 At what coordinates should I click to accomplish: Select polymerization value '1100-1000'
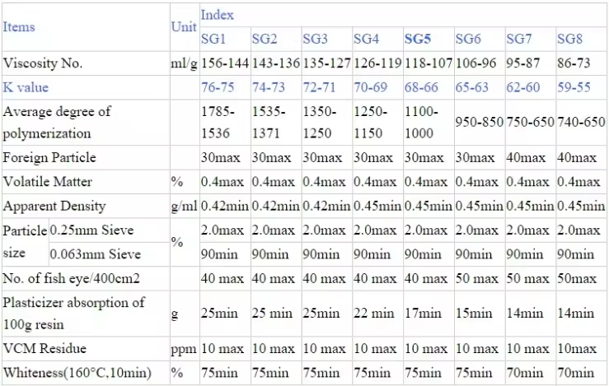pyautogui.click(x=421, y=122)
